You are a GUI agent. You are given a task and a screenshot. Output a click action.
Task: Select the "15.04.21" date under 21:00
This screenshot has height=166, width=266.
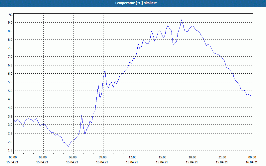coord(222,162)
